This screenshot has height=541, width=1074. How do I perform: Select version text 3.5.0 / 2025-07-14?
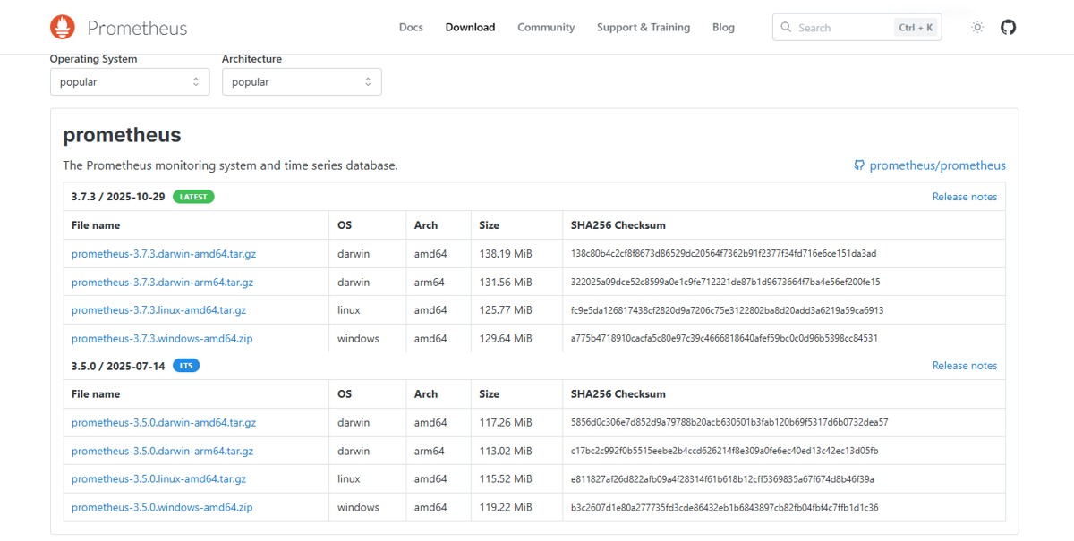coord(118,366)
